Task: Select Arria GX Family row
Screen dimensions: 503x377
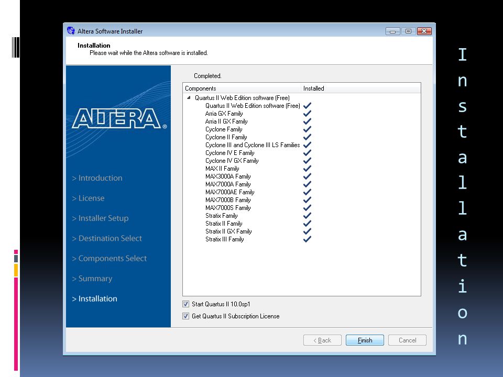Action: point(224,114)
